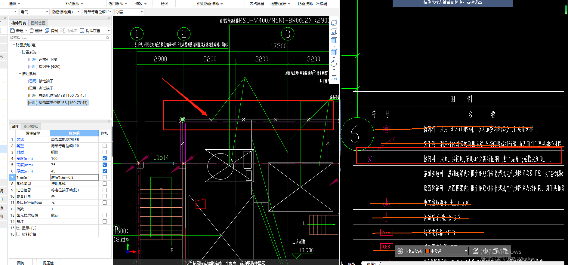
Task: Click the 复制 copy icon
Action: (x=47, y=31)
